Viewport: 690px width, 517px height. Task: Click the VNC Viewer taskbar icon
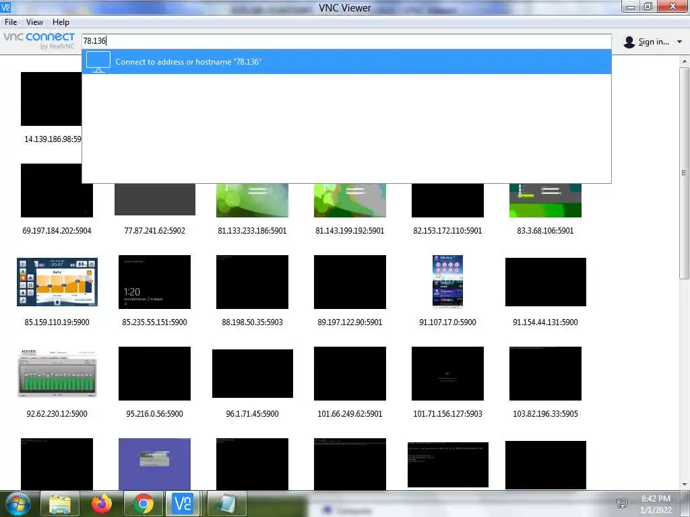[183, 504]
